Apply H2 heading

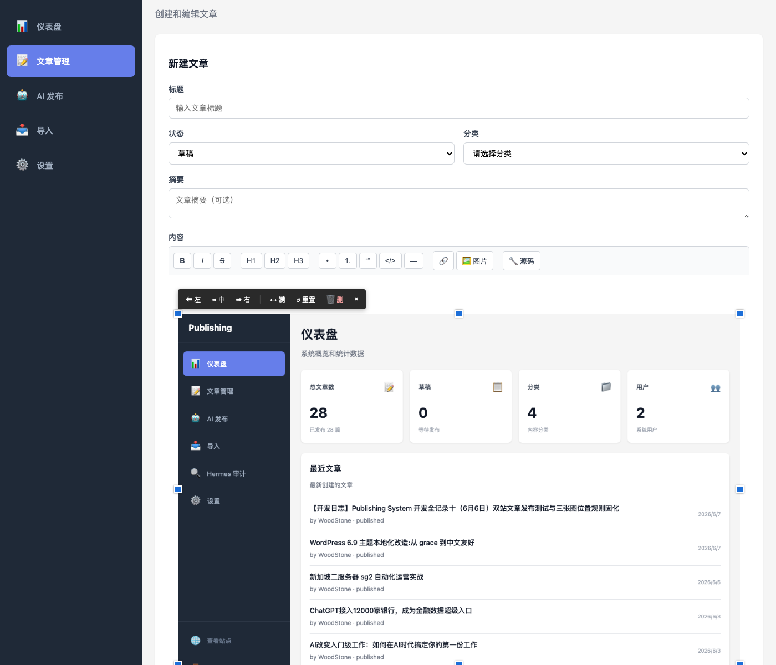pyautogui.click(x=275, y=260)
